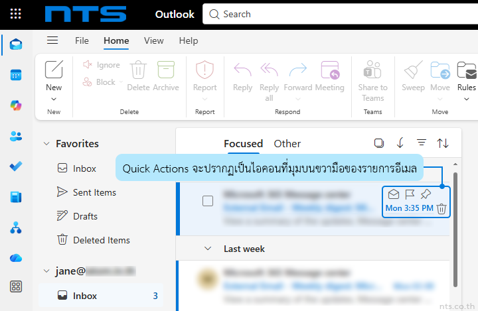Collapse the Last week group

click(x=208, y=249)
